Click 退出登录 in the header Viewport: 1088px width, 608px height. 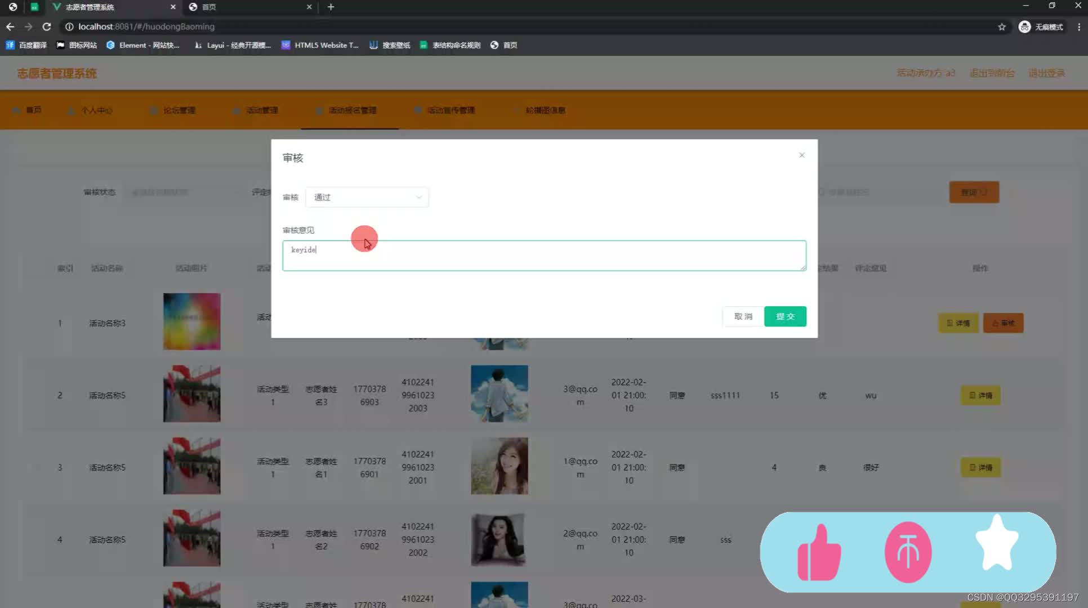click(x=1047, y=73)
